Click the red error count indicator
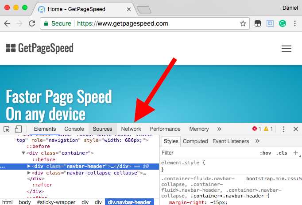The height and width of the screenshot is (205, 302). [256, 129]
